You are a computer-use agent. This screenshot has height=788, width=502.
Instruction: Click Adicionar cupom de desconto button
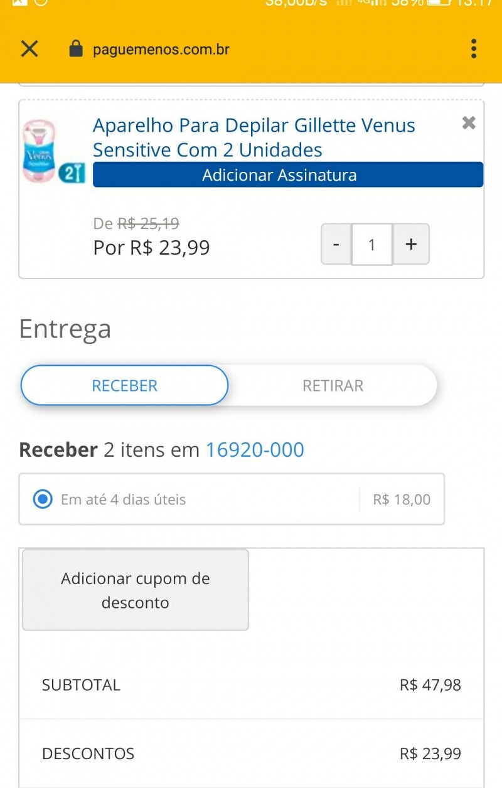click(136, 590)
